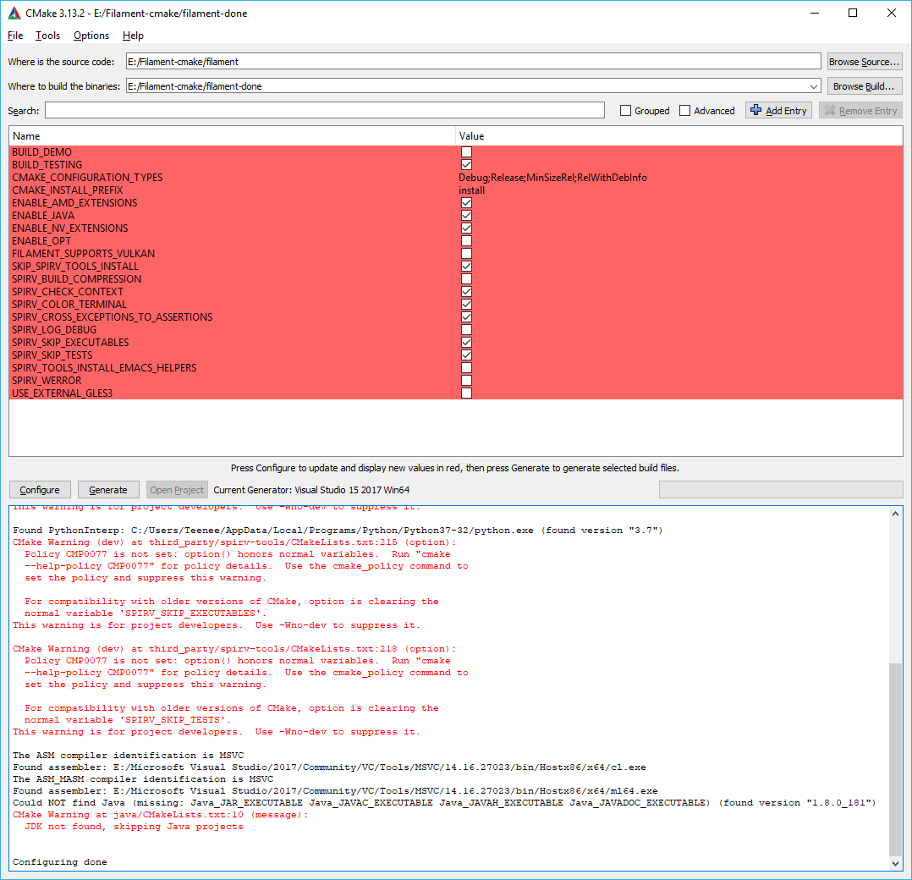Viewport: 912px width, 880px height.
Task: Click the 'install' value cell
Action: point(472,190)
